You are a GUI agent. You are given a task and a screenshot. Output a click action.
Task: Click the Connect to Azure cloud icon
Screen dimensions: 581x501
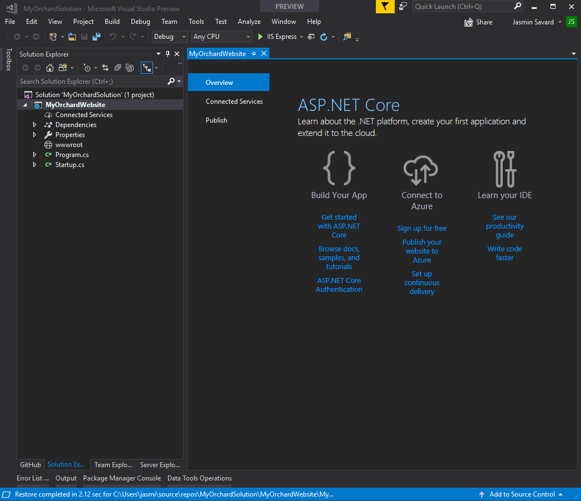coord(421,170)
